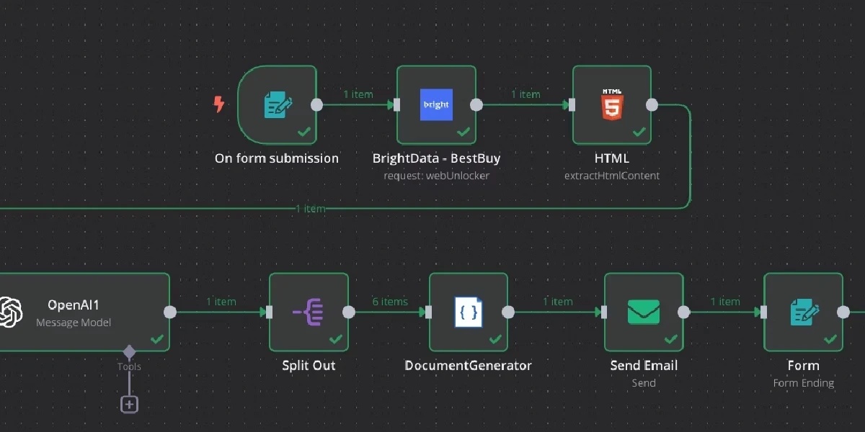Click the input port of Send Email node
This screenshot has height=432, width=865.
point(603,312)
